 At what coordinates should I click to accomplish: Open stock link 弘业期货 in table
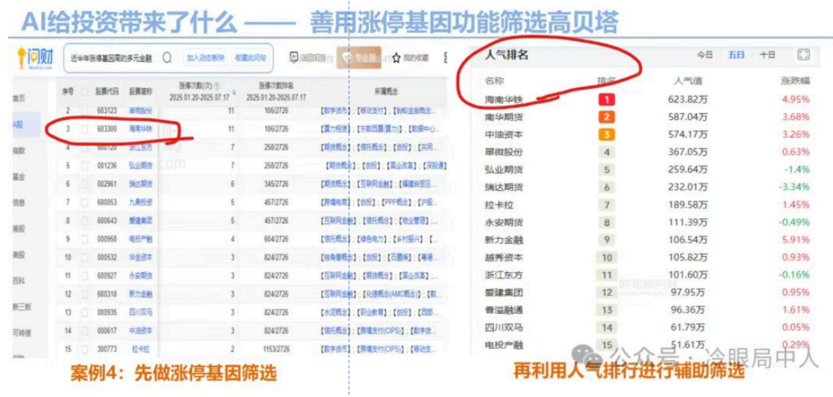click(141, 166)
